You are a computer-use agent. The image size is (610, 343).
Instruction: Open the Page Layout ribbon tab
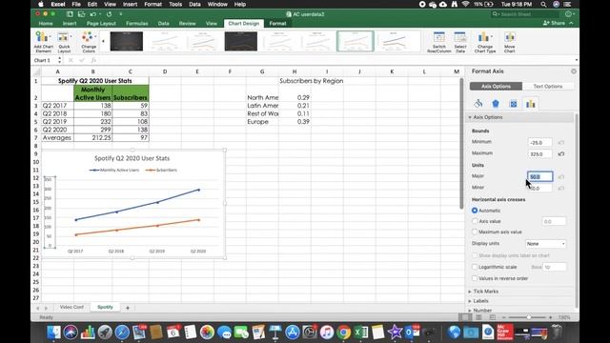[x=101, y=23]
